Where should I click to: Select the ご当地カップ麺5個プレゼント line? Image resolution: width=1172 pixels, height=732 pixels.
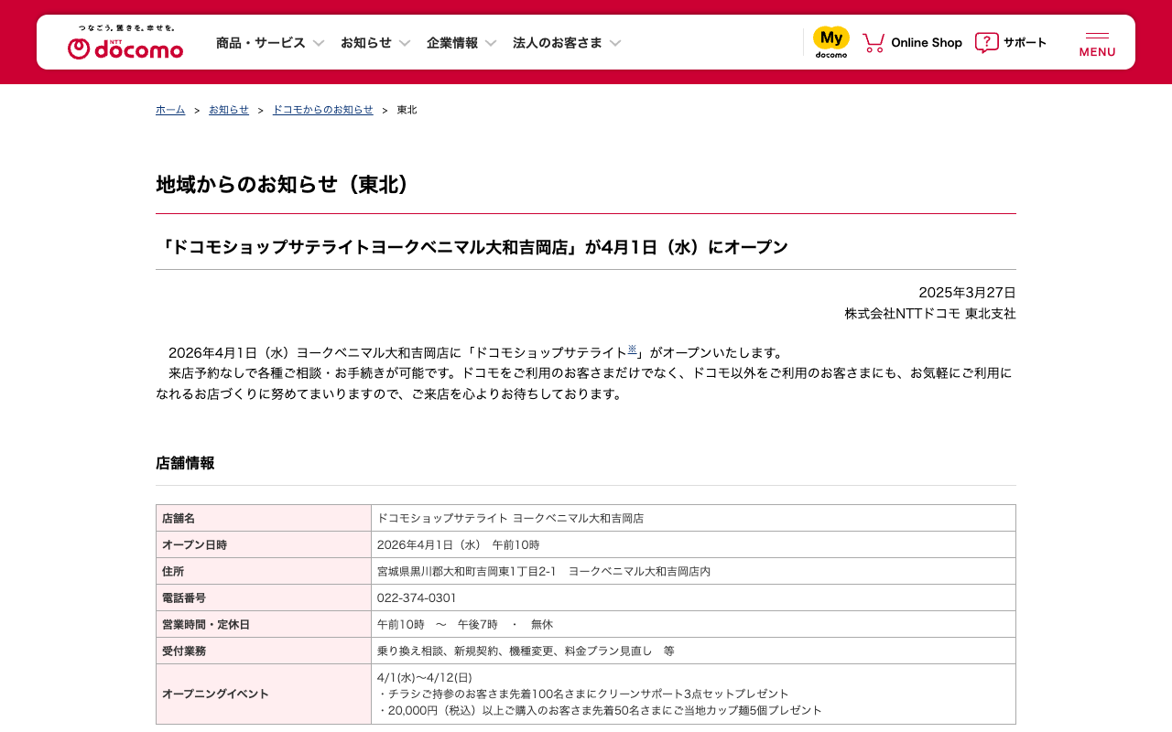click(600, 710)
